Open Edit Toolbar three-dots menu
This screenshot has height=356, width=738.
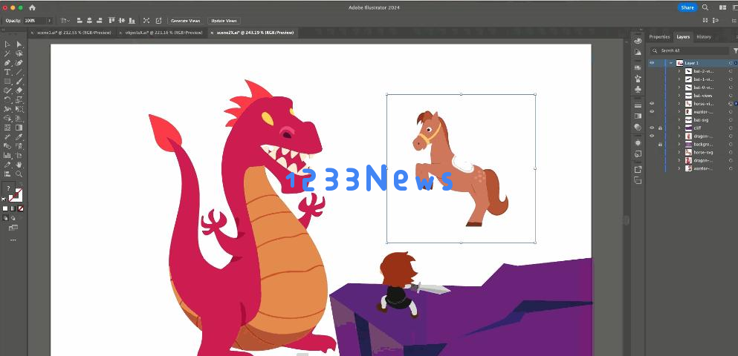(x=13, y=240)
